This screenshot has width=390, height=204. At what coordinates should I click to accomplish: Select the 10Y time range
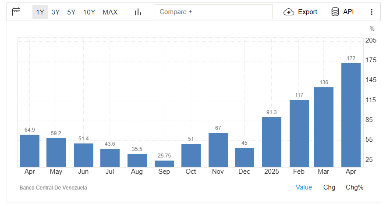(x=89, y=12)
